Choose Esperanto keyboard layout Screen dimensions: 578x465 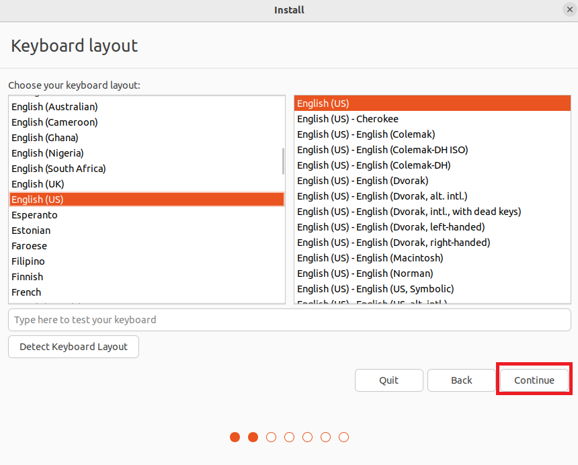point(147,215)
